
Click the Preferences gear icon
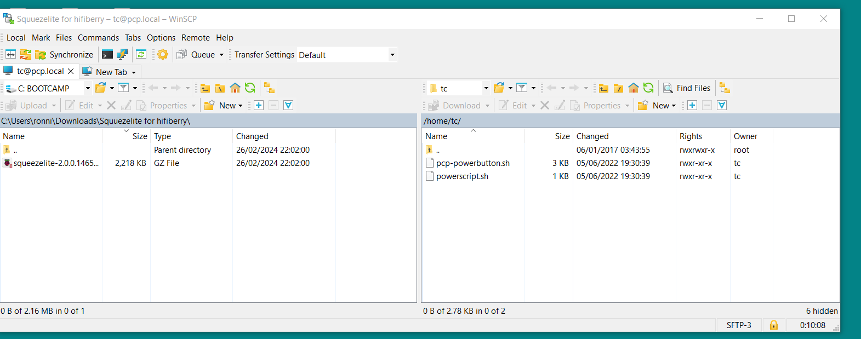pos(163,54)
